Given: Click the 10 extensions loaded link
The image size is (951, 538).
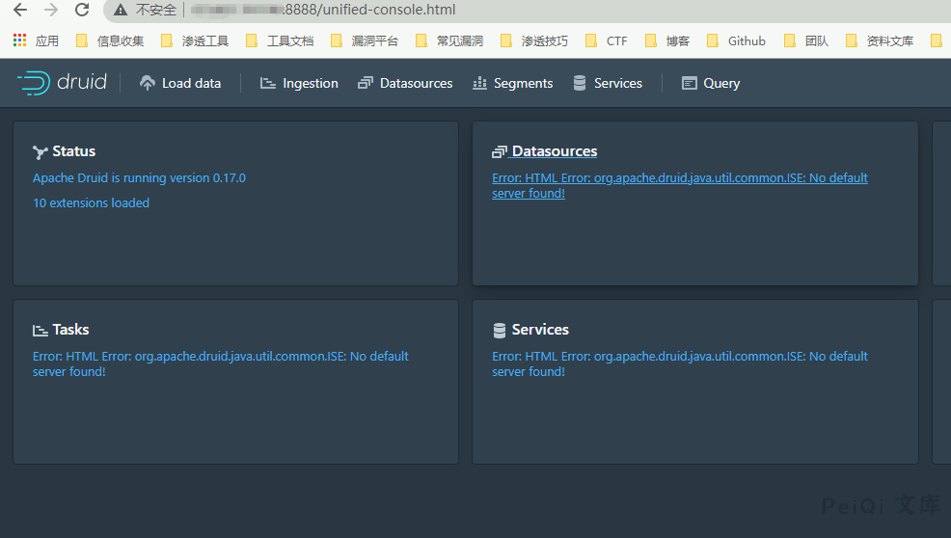Looking at the screenshot, I should tap(91, 203).
